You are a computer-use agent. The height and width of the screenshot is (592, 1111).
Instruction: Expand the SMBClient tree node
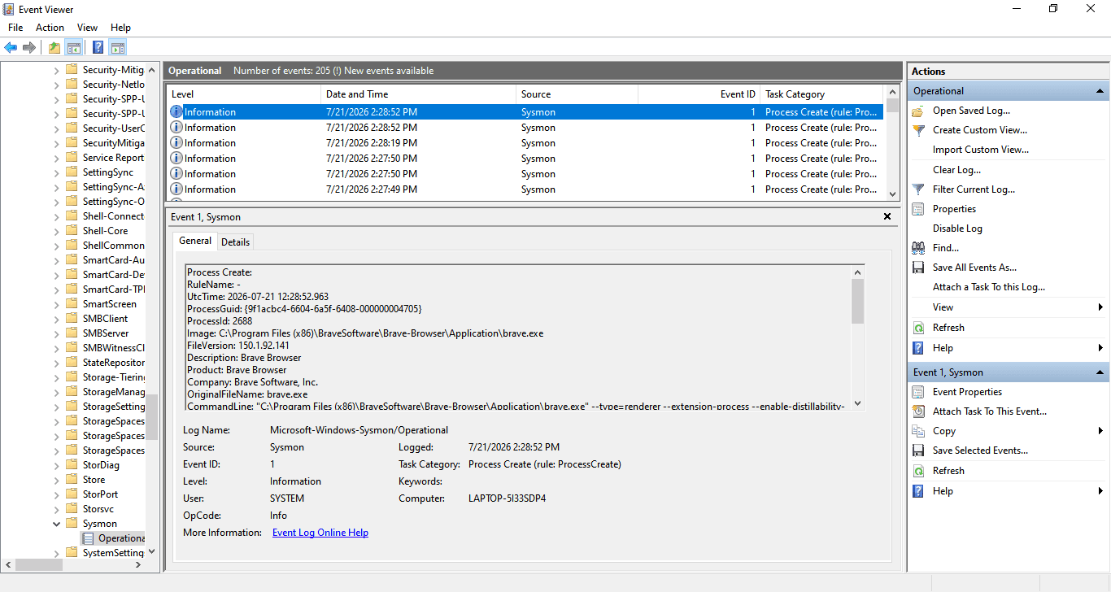57,319
